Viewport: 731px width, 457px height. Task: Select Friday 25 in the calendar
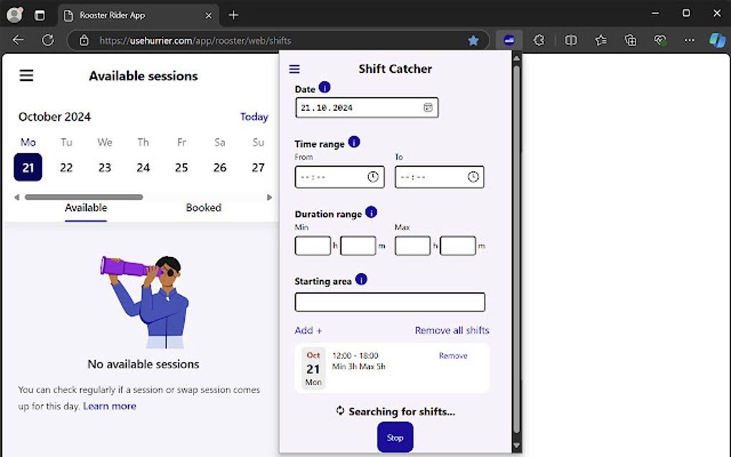[x=181, y=167]
